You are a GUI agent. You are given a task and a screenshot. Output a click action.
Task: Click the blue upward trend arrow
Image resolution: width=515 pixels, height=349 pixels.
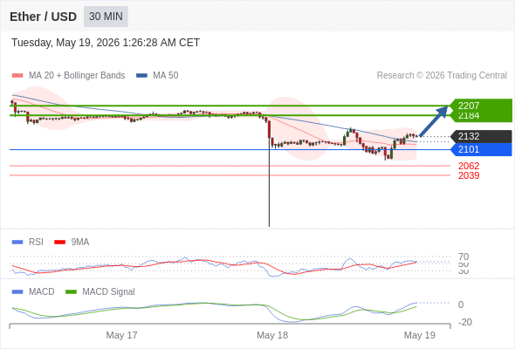(x=434, y=120)
